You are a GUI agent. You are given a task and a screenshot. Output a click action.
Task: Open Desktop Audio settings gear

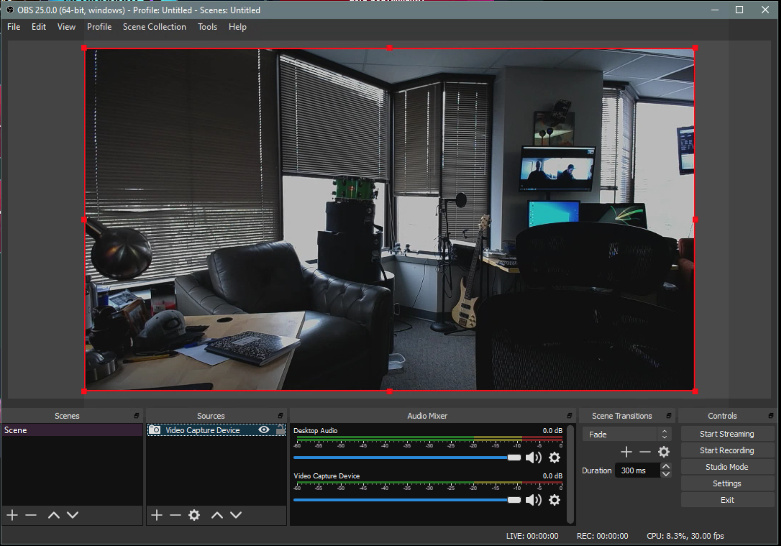(x=554, y=458)
